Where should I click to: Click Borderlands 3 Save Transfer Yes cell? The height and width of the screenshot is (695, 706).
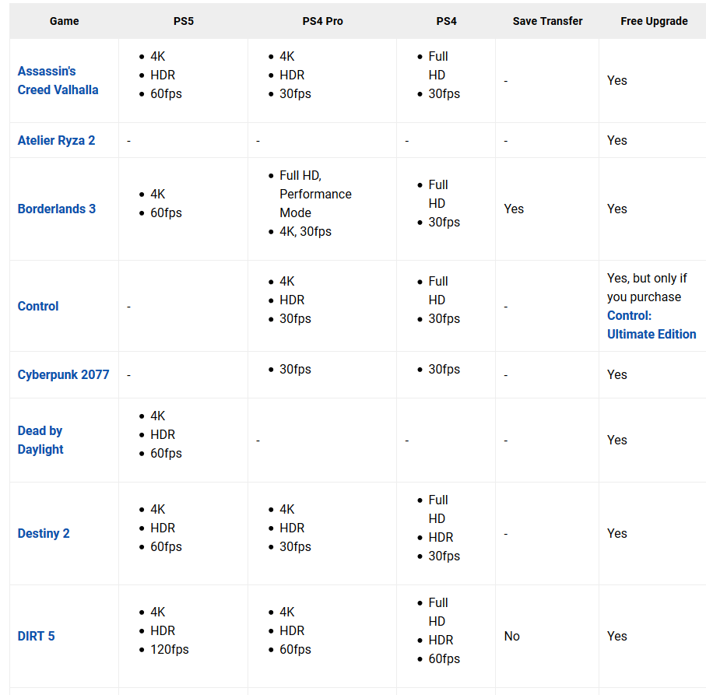(514, 209)
